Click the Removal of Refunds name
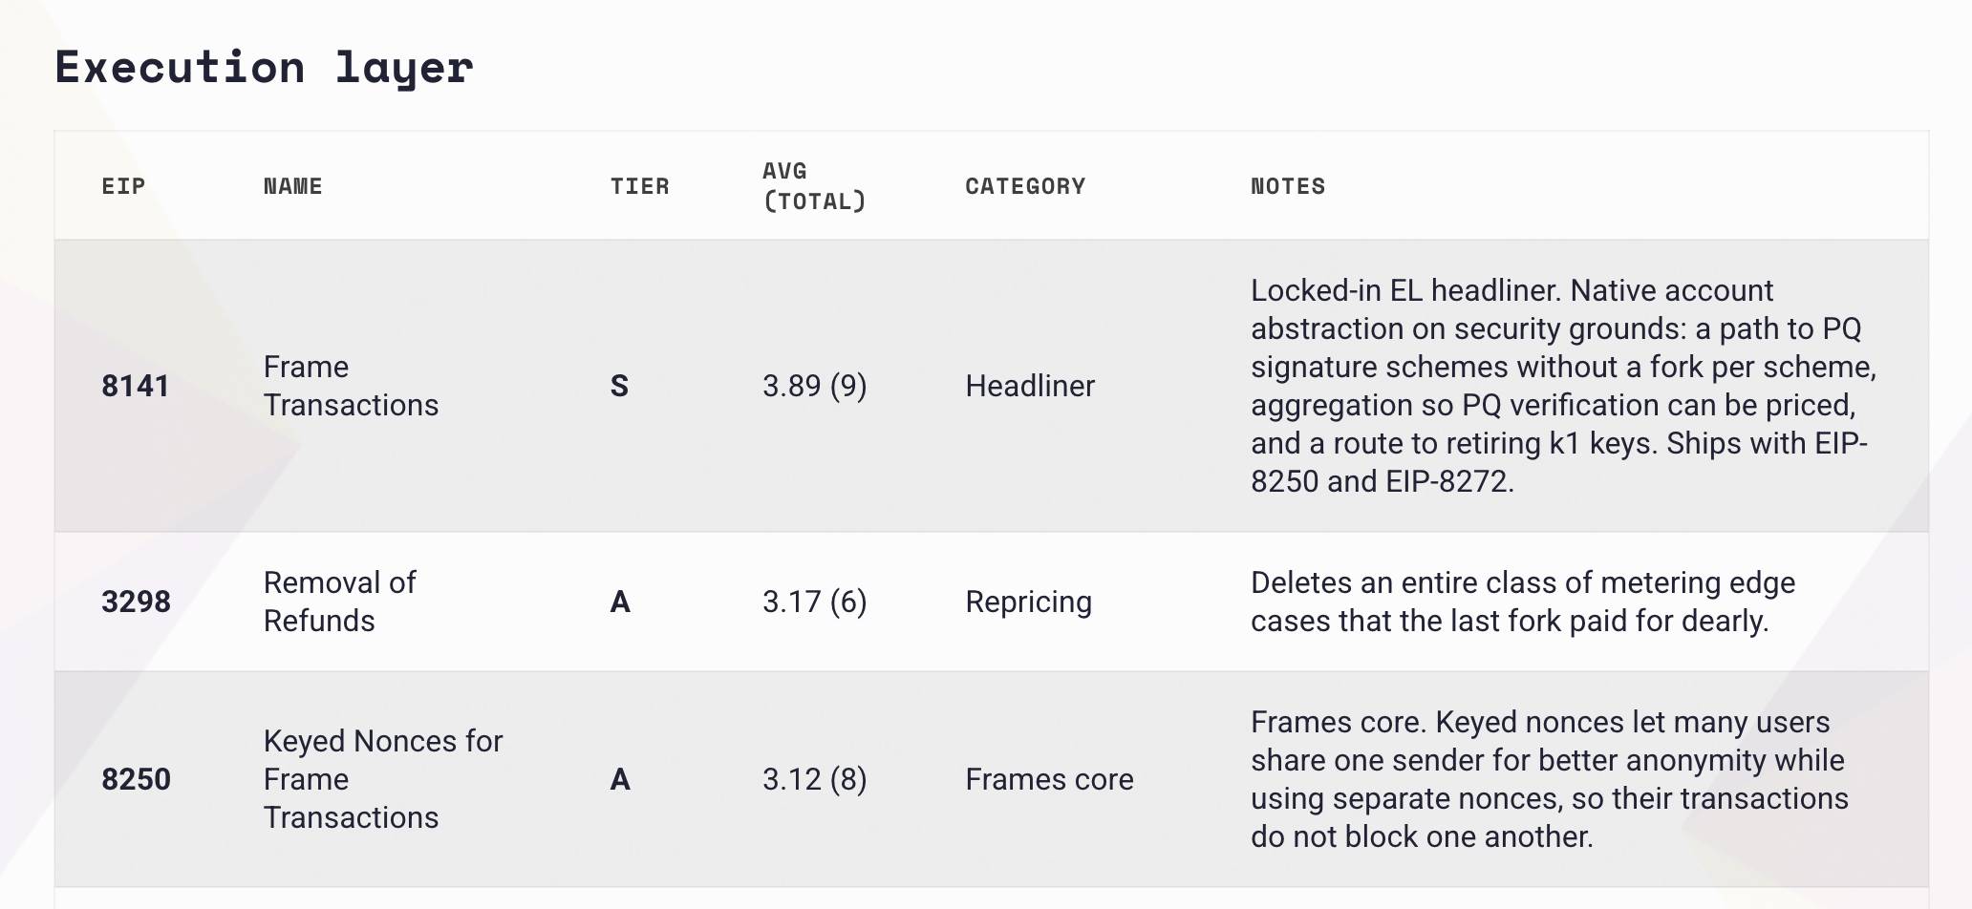1972x909 pixels. (x=339, y=602)
